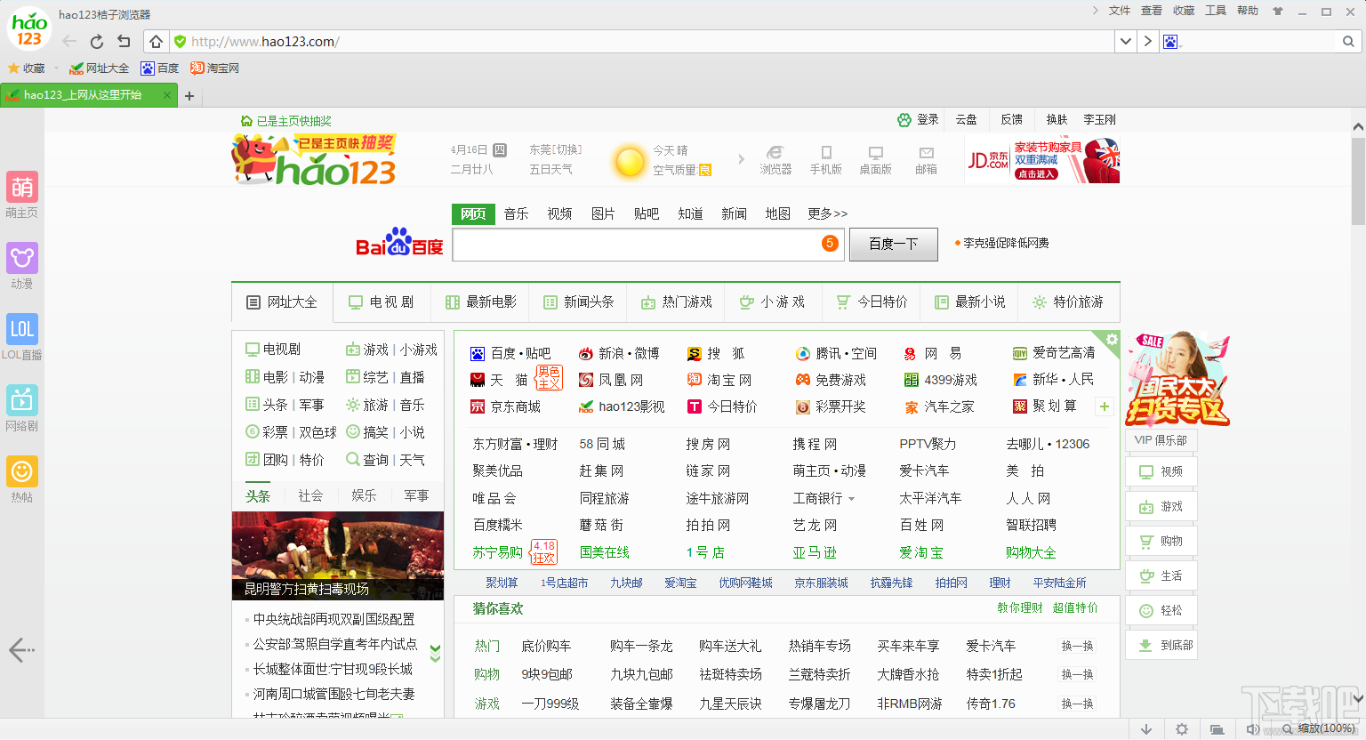1366x740 pixels.
Task: Expand 更多>> search categories
Action: tap(827, 213)
